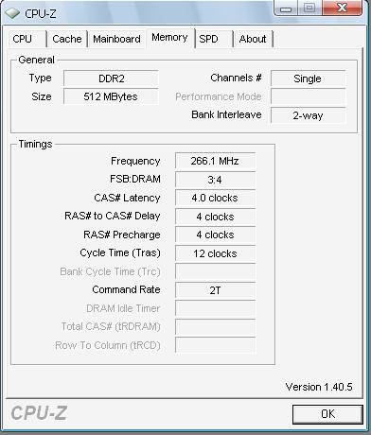Viewport: 371px width, 435px height.
Task: Click the OK button
Action: (x=327, y=414)
